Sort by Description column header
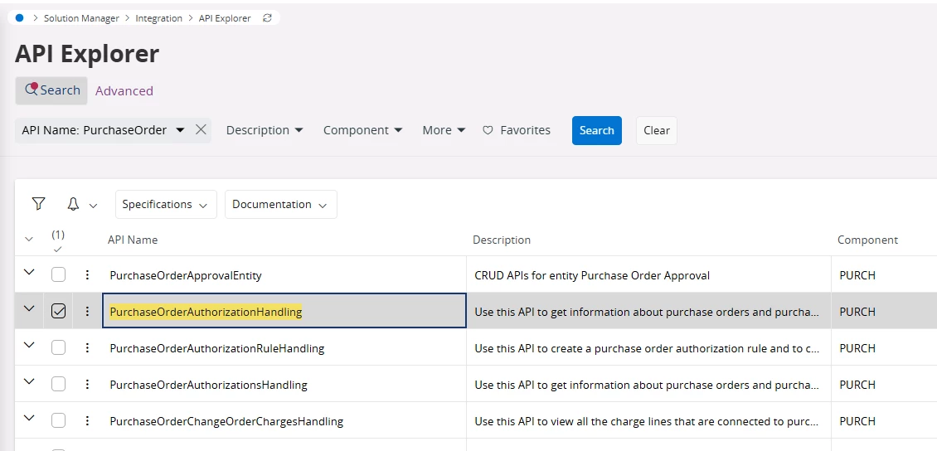This screenshot has width=937, height=451. click(502, 240)
